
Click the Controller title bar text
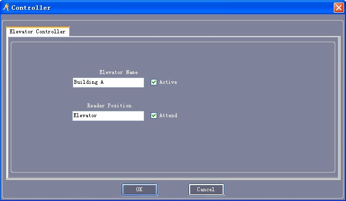point(31,8)
